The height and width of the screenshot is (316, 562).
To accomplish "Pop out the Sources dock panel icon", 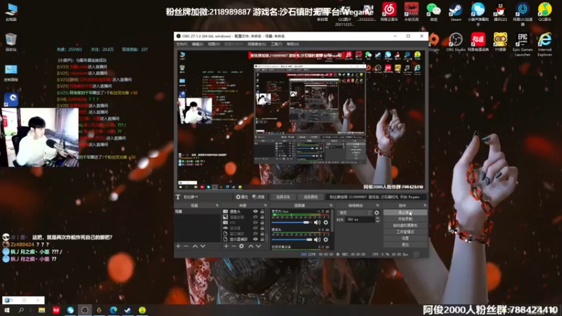I will 266,206.
